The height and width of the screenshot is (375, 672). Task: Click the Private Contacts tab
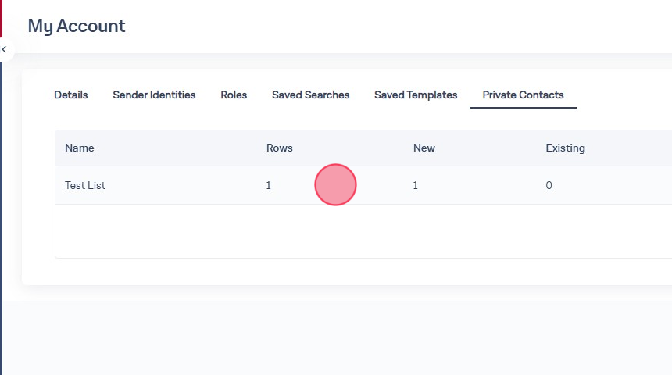click(x=523, y=95)
